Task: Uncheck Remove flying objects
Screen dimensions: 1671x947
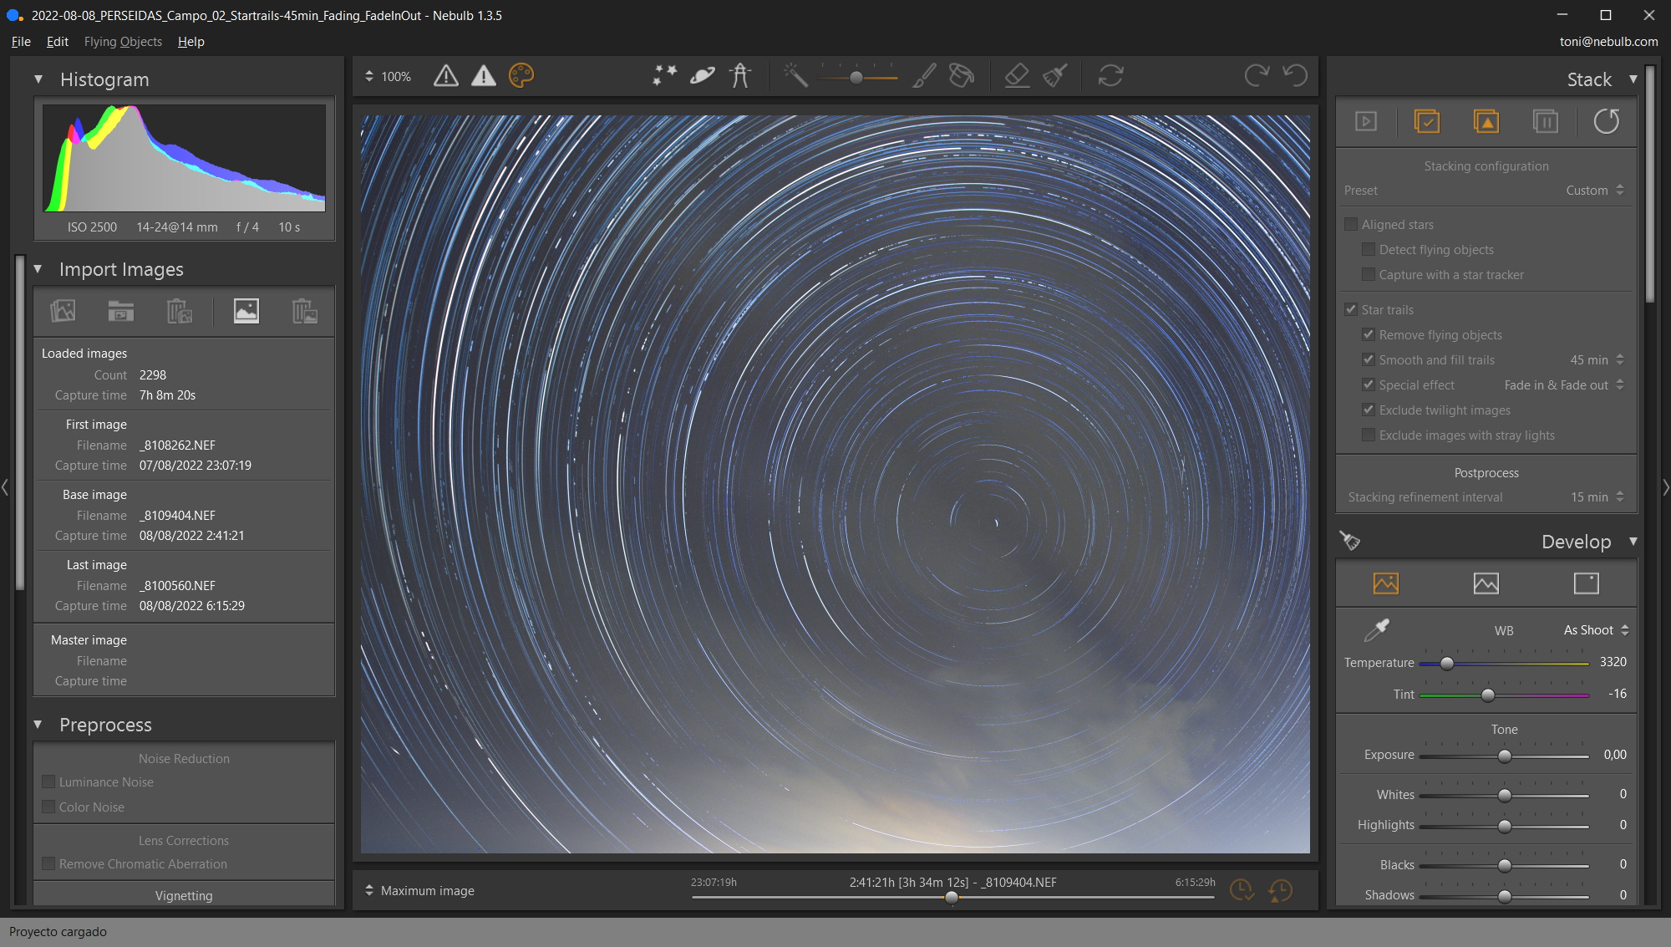Action: click(x=1369, y=334)
